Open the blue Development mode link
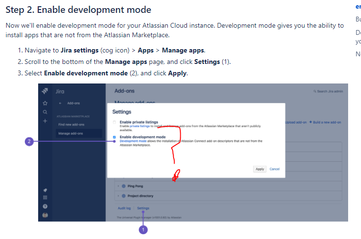 [133, 141]
